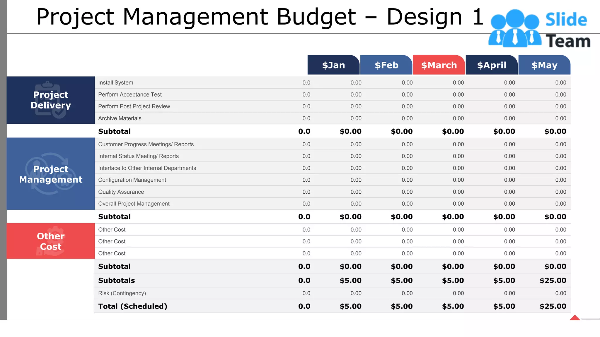The height and width of the screenshot is (337, 600).
Task: Click the $25.00 value in Subtotals row
Action: [553, 281]
